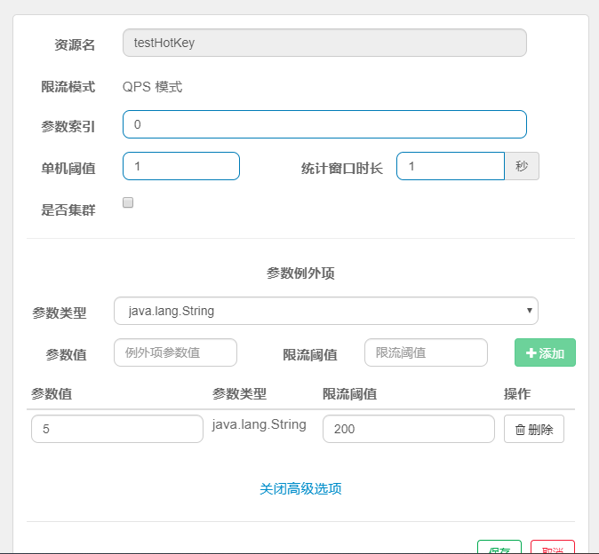This screenshot has width=599, height=554.
Task: Focus the empty 限流阈值 placeholder input
Action: 426,352
